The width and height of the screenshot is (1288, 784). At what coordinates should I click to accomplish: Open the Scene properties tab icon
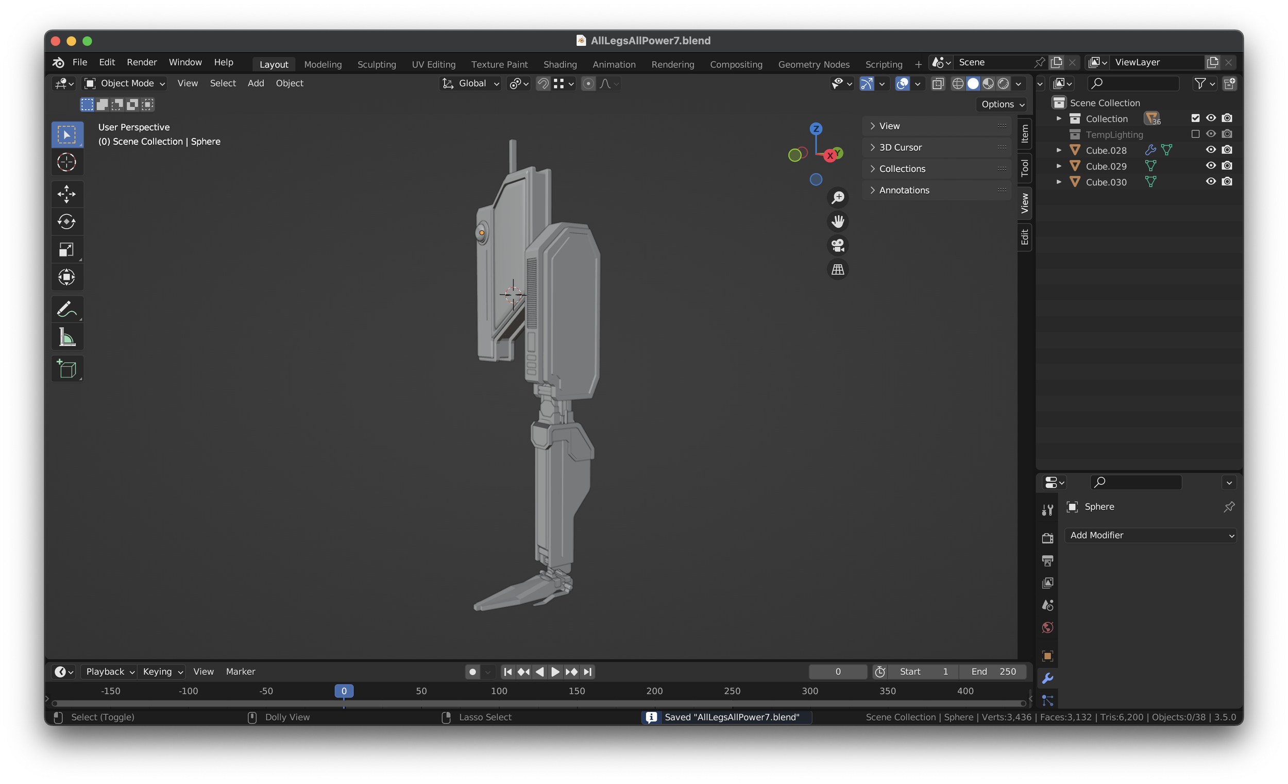(x=1047, y=605)
